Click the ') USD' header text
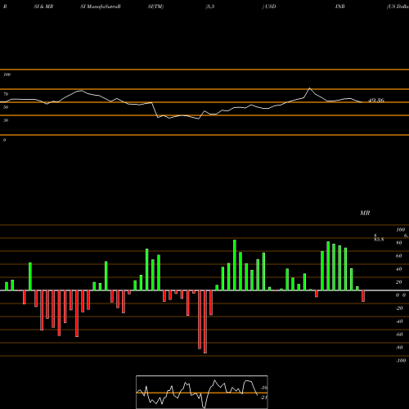Screen dimensions: 409x409 coord(269,7)
